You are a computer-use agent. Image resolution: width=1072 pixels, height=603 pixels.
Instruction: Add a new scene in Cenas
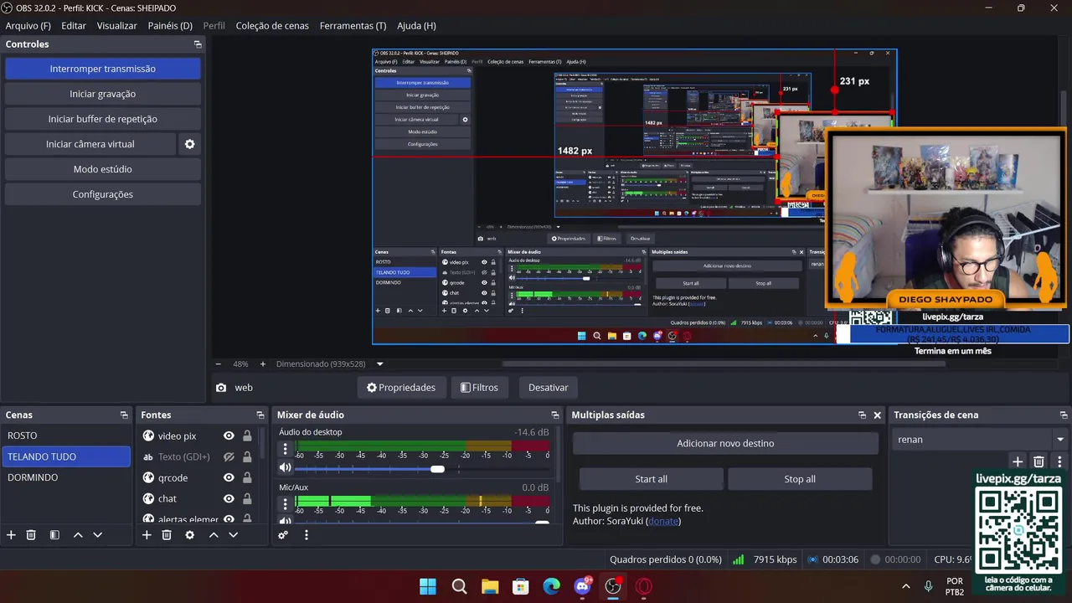tap(11, 534)
